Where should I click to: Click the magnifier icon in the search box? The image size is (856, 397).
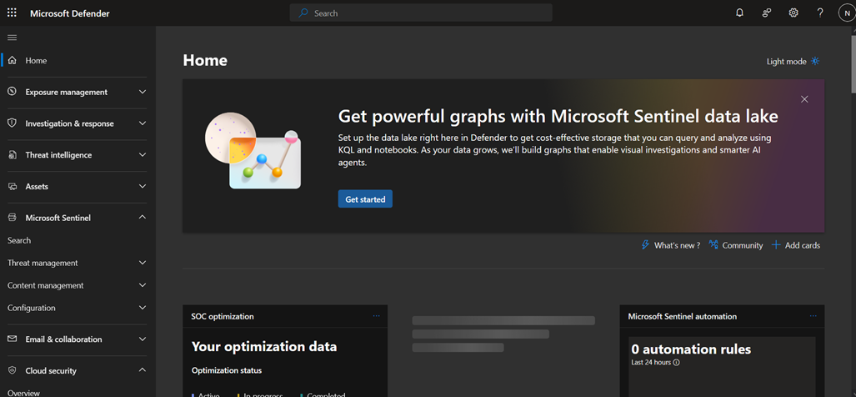click(303, 13)
